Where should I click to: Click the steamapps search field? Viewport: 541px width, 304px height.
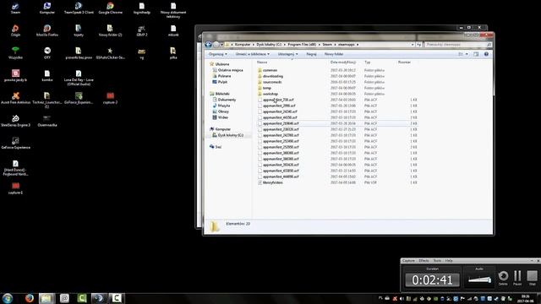(x=457, y=45)
